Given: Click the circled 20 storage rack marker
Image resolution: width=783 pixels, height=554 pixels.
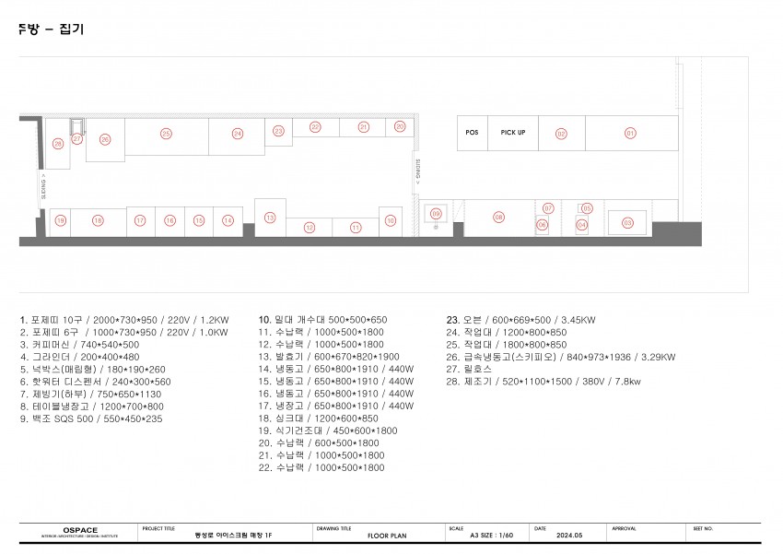Looking at the screenshot, I should coord(400,126).
